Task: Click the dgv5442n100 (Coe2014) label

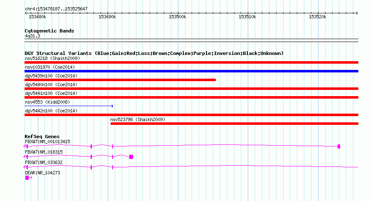Action: (x=51, y=111)
